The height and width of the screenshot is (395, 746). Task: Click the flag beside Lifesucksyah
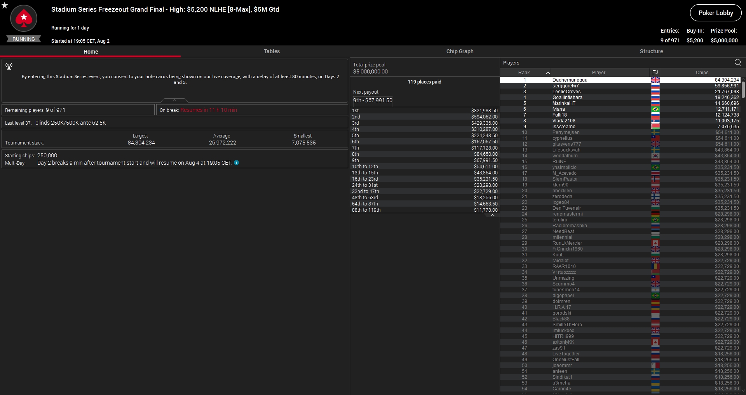pyautogui.click(x=655, y=150)
